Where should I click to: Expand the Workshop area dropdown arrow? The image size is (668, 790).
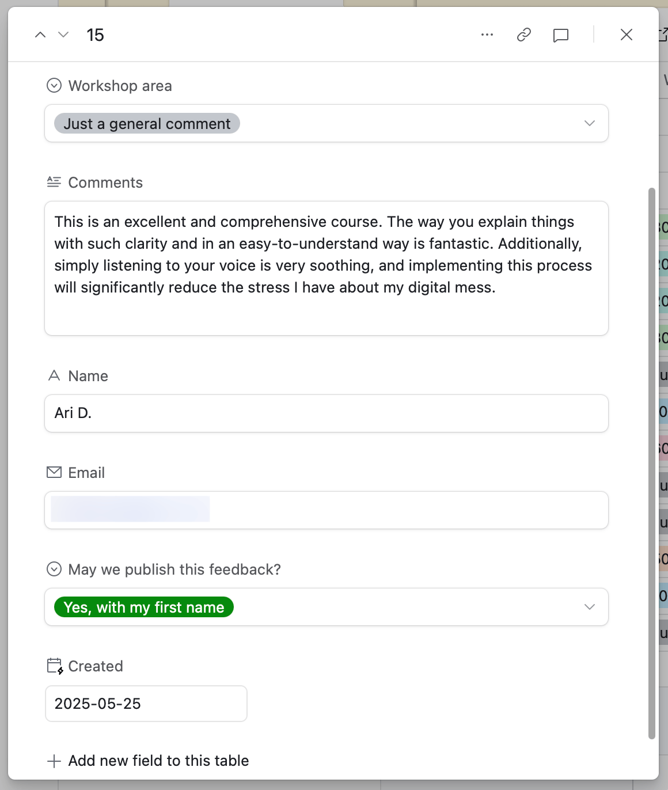tap(589, 123)
